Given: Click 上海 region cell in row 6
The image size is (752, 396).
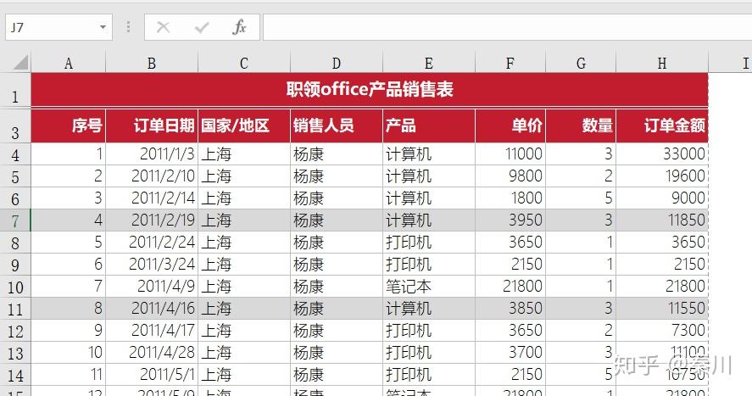Looking at the screenshot, I should pyautogui.click(x=244, y=198).
